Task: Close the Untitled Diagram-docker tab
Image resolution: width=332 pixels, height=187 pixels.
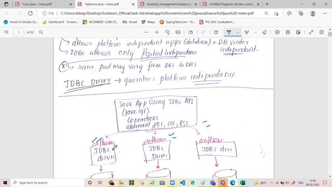Action: point(258,4)
